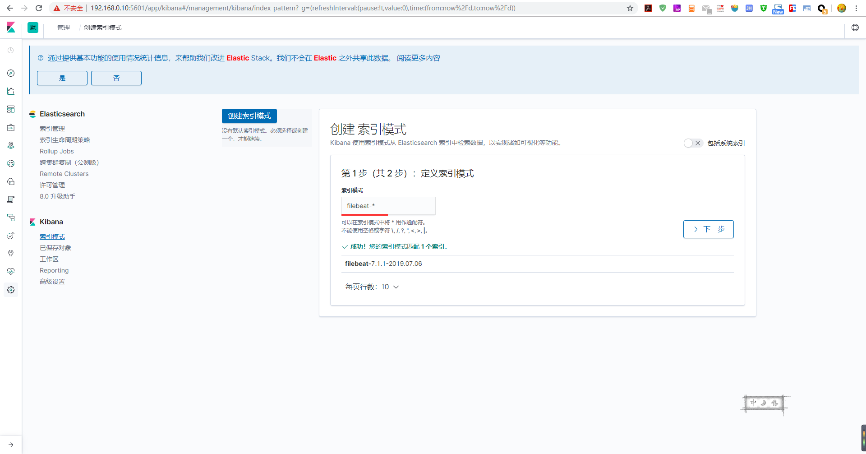866x454 pixels.
Task: Open Canvas icon in sidebar
Action: click(x=11, y=127)
